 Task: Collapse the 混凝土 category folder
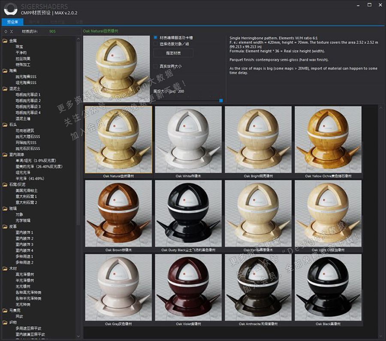click(x=5, y=88)
